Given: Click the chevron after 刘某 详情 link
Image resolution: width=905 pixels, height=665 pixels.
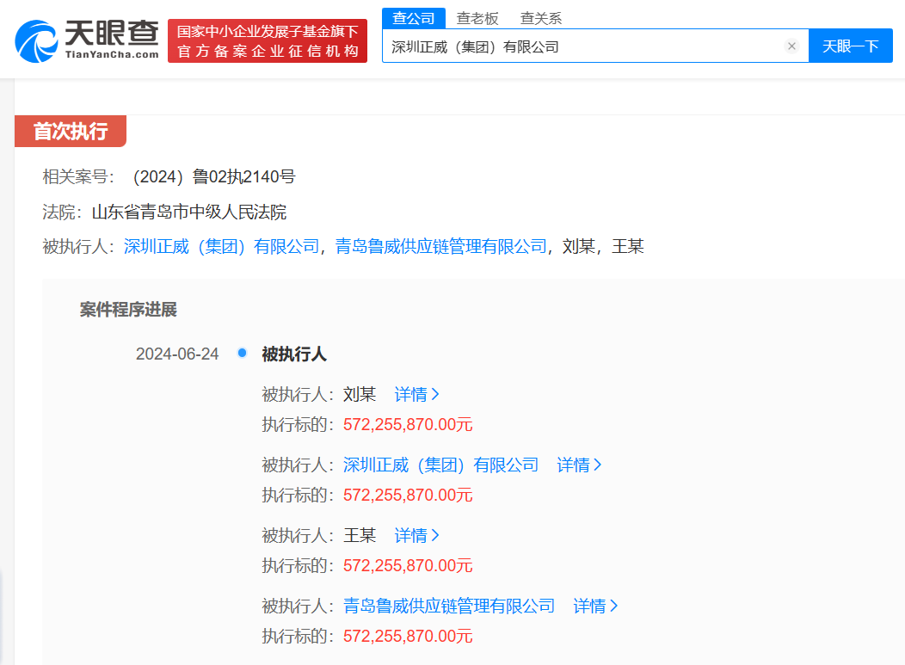Looking at the screenshot, I should click(x=437, y=394).
